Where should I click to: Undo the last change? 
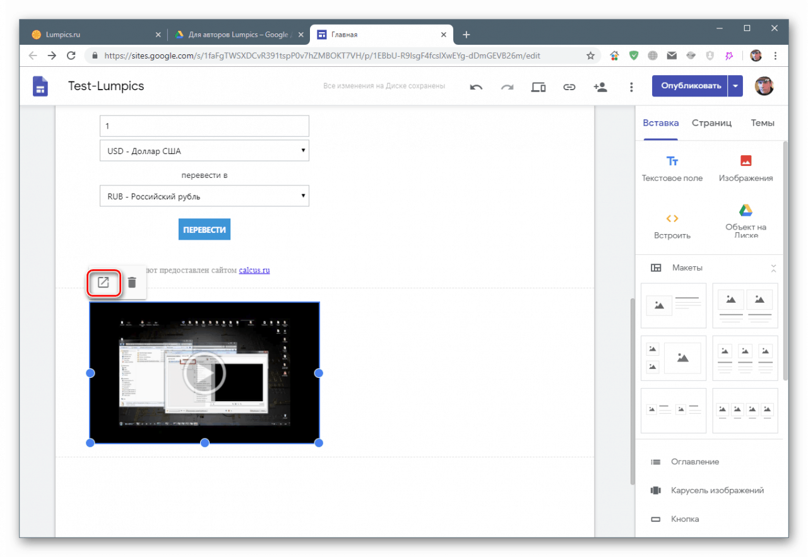[476, 87]
